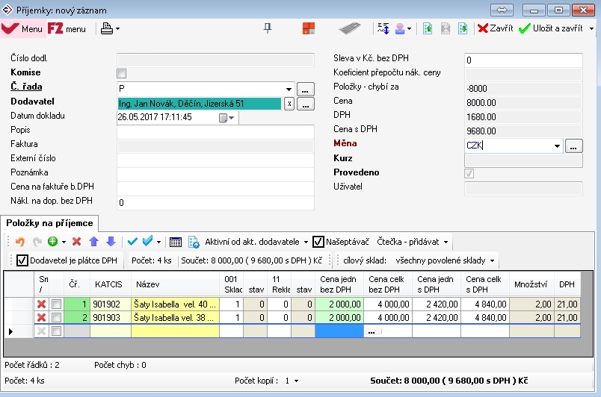
Task: Click the grayed document cross icon
Action: pos(446,28)
